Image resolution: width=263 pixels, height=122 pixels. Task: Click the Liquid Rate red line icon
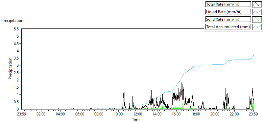[x=257, y=12]
